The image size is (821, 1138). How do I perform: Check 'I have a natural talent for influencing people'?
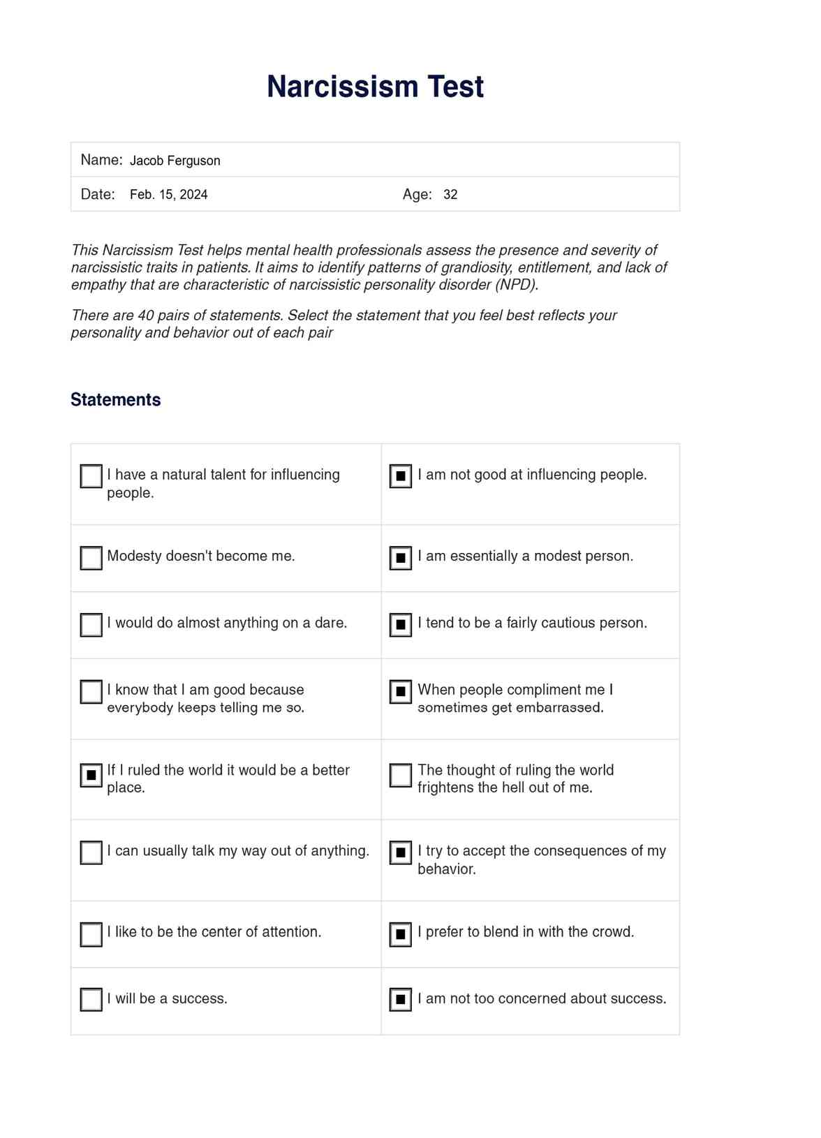tap(91, 476)
